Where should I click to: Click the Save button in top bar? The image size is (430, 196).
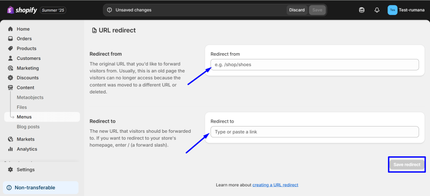click(x=317, y=10)
